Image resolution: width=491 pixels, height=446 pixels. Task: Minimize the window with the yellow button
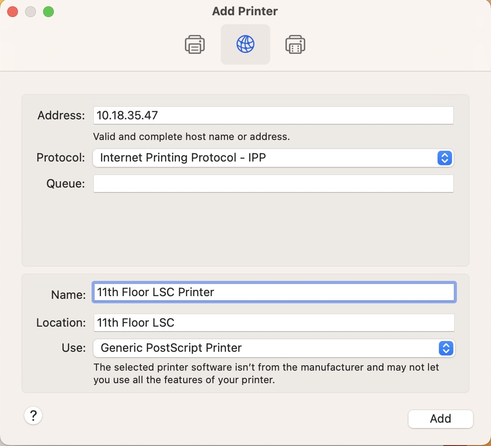31,12
